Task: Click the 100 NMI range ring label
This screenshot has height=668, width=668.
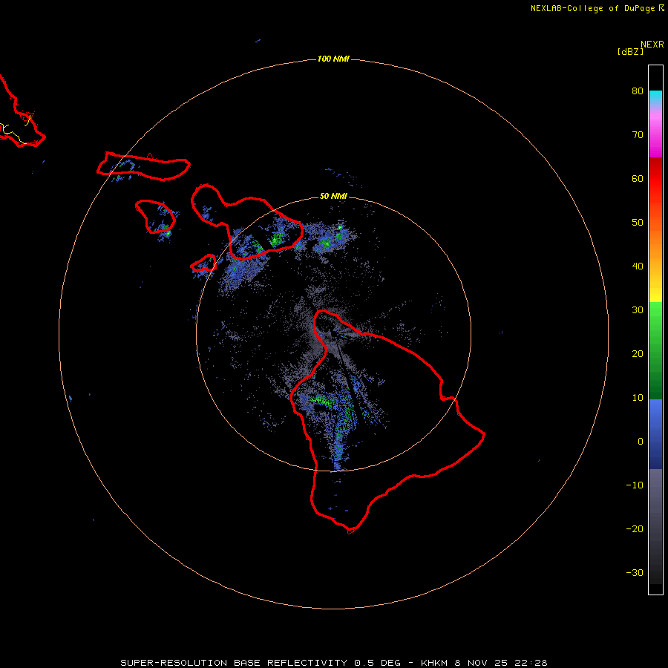Action: (333, 59)
